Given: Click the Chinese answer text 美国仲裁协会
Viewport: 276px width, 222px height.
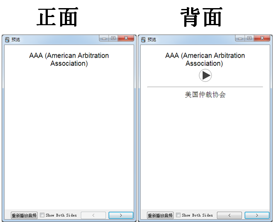Looking at the screenshot, I should tap(205, 95).
